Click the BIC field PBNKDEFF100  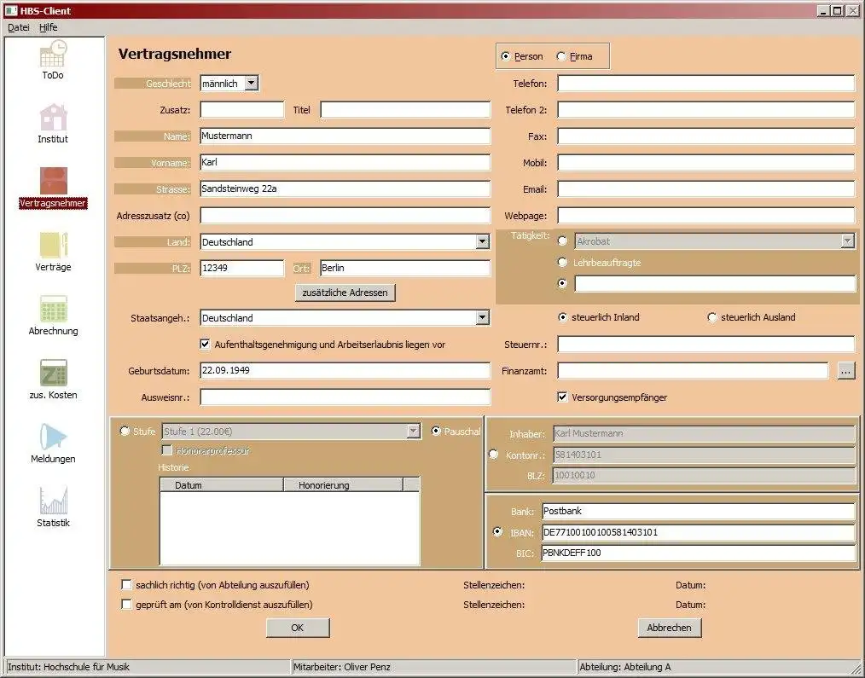(x=698, y=553)
